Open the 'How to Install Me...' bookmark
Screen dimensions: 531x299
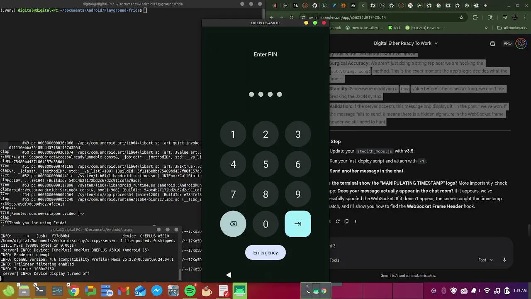point(363,28)
